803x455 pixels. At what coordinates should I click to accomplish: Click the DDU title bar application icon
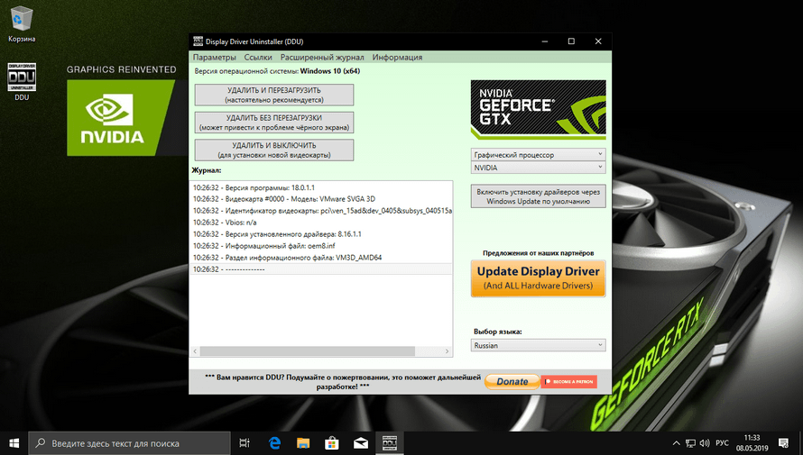[x=198, y=41]
